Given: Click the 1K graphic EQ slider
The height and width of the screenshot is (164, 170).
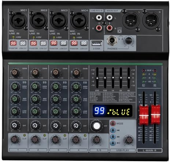Looking at the screenshot, I should pyautogui.click(x=113, y=78).
